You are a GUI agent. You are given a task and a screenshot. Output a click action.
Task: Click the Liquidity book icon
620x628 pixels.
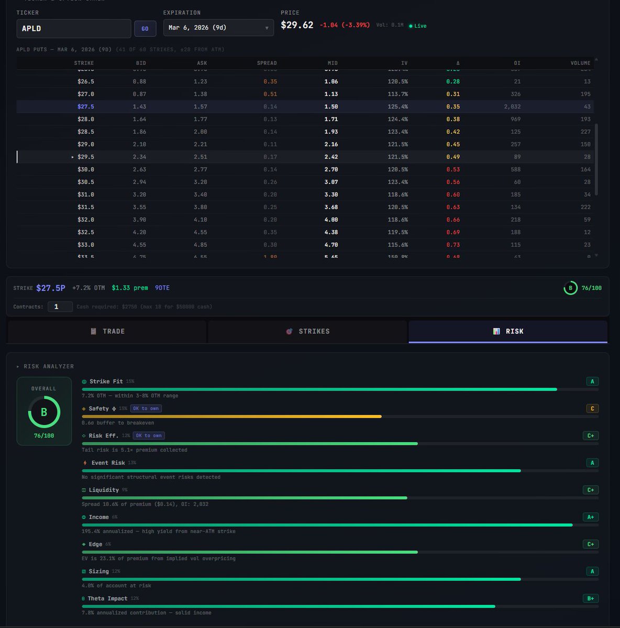tap(84, 490)
